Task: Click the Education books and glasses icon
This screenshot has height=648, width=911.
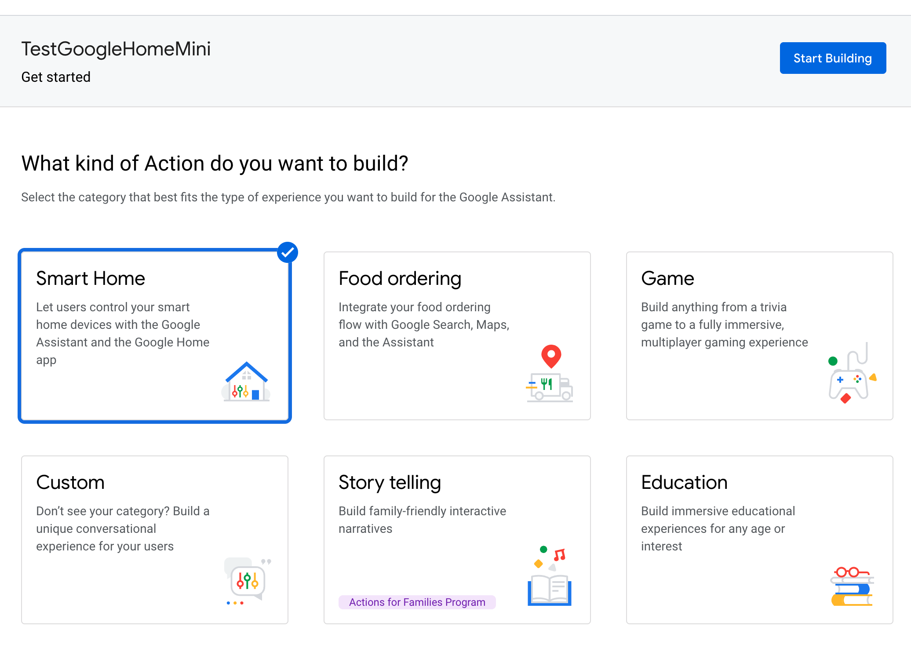Action: click(852, 585)
